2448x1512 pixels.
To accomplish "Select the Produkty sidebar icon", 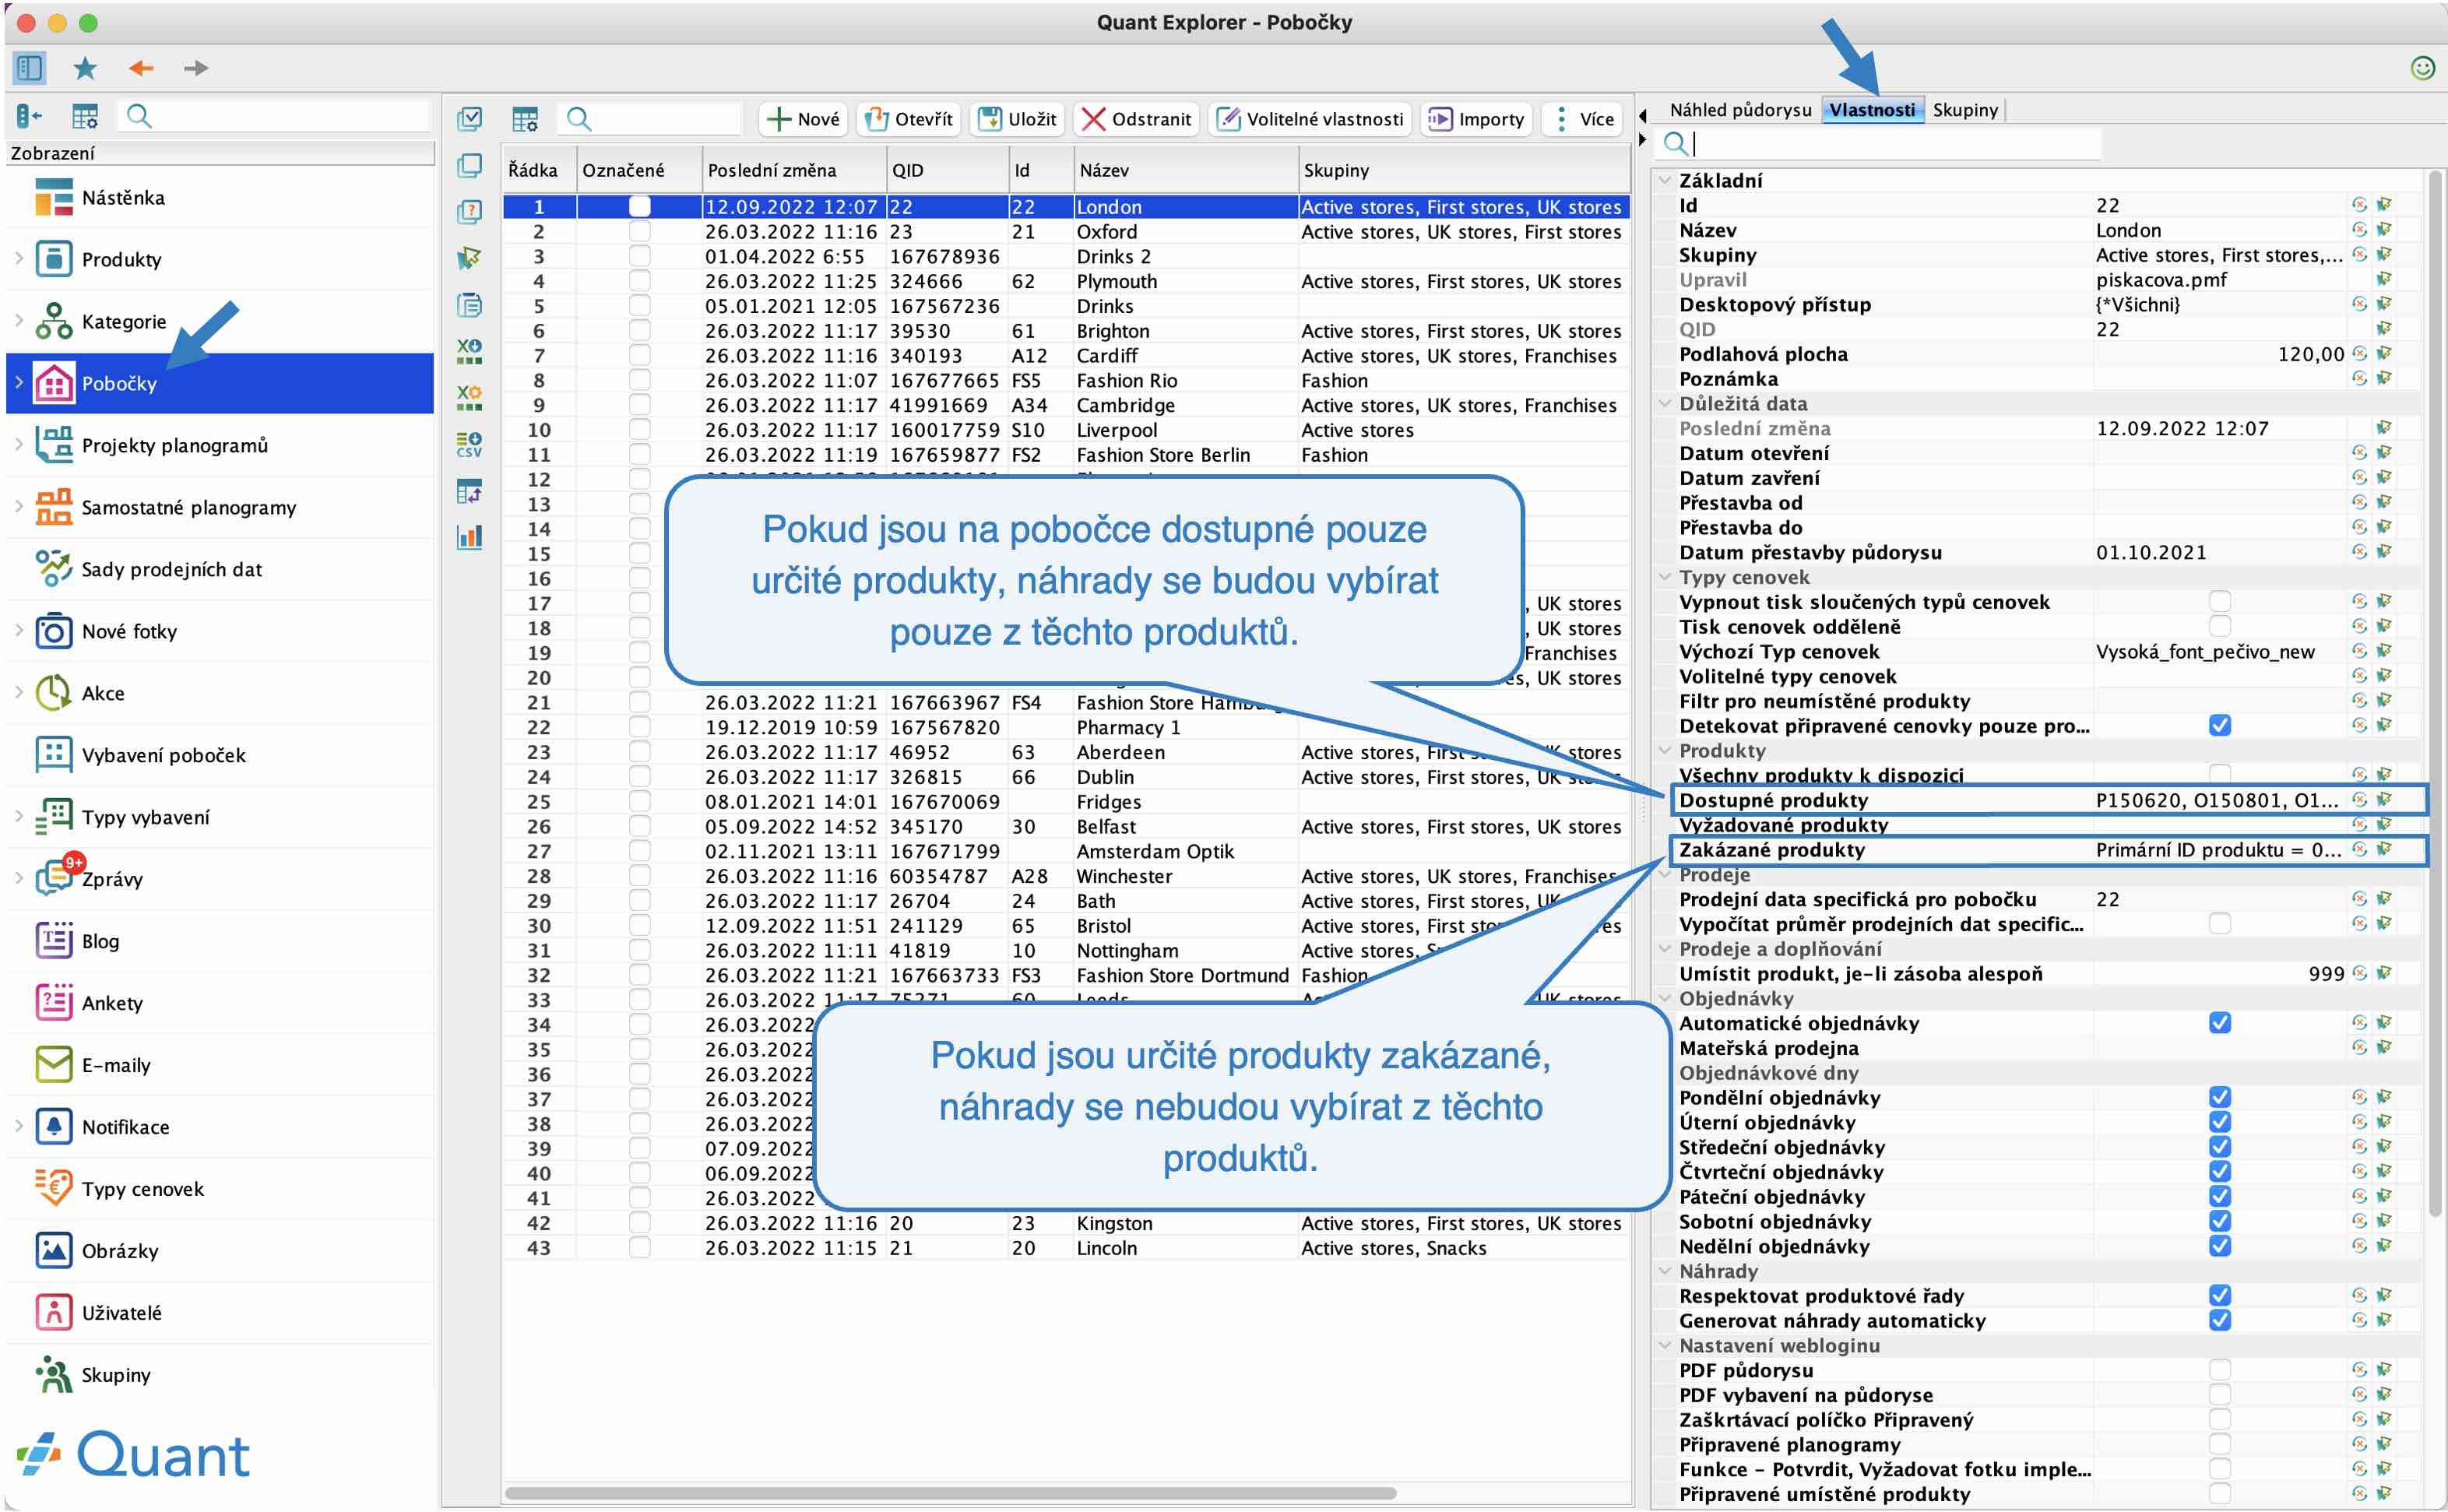I will [x=53, y=259].
